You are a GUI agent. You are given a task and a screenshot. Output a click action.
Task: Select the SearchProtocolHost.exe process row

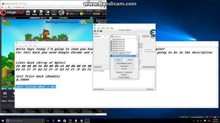[x=123, y=52]
